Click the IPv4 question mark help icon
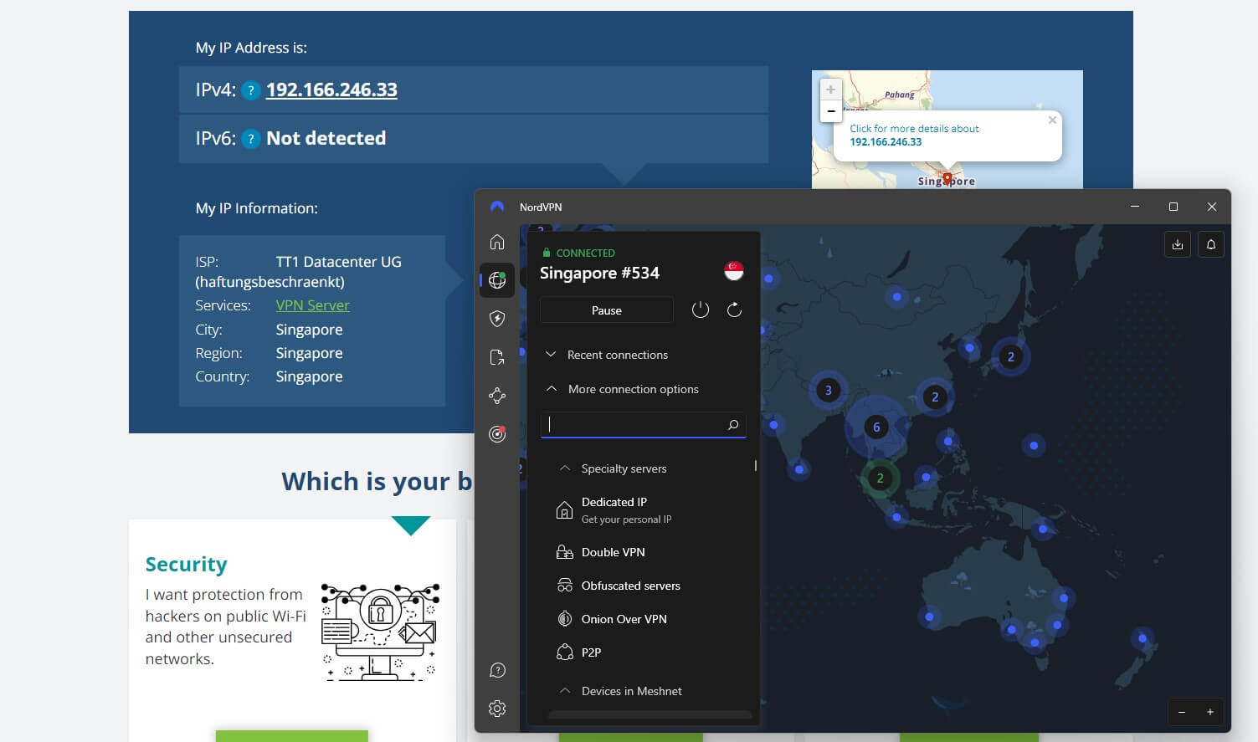 250,90
